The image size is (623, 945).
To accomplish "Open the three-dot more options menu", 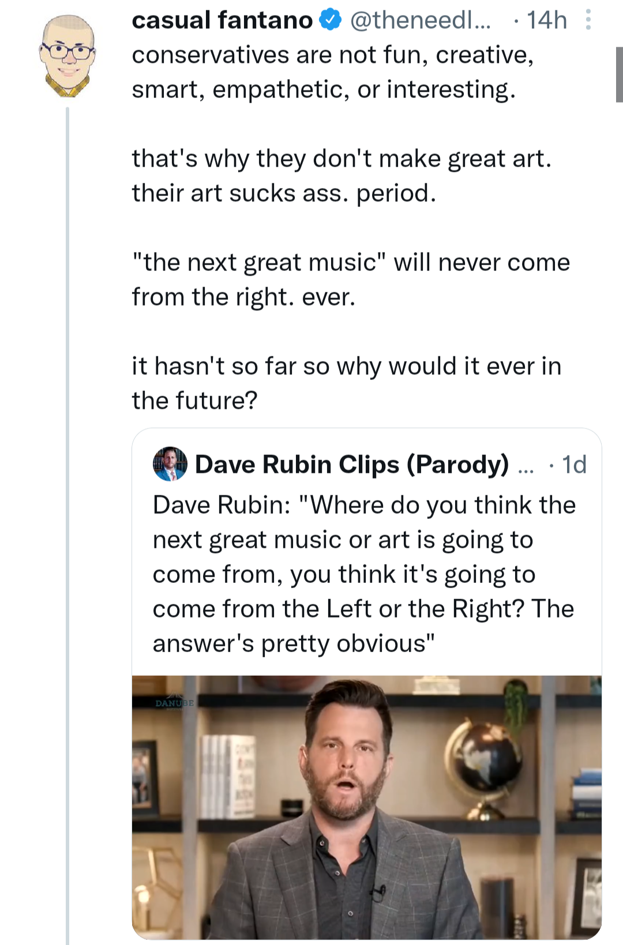I will (588, 20).
